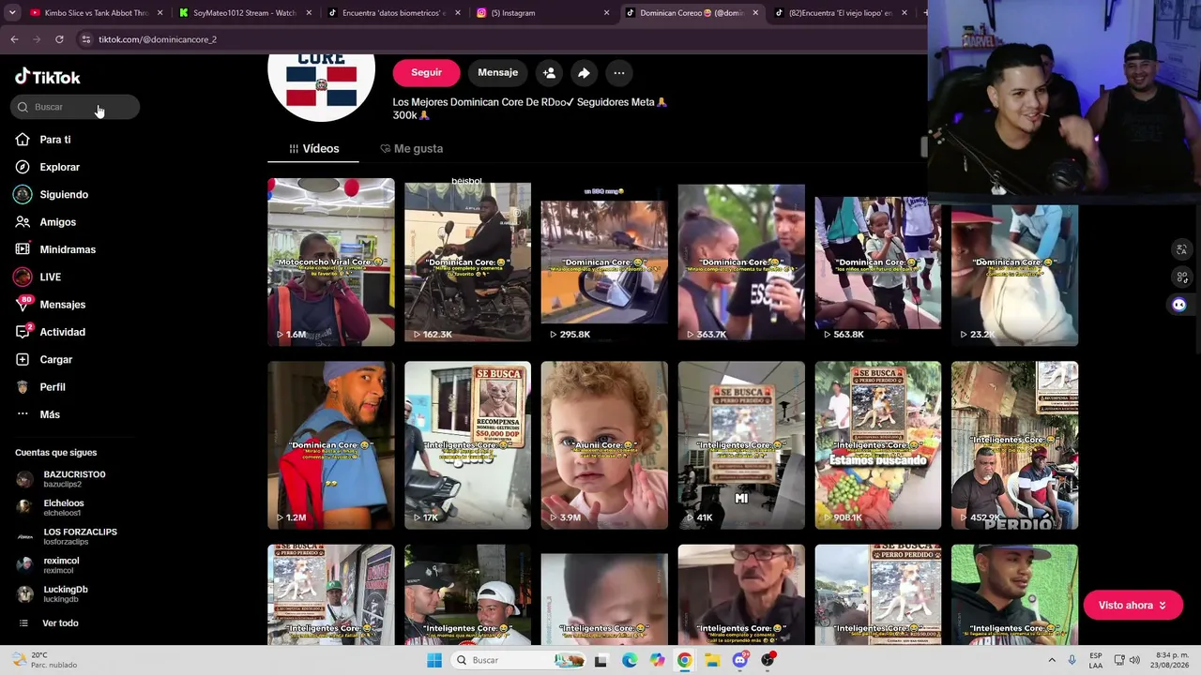Open Microsoft Edge from the taskbar
1201x675 pixels.
pyautogui.click(x=630, y=660)
